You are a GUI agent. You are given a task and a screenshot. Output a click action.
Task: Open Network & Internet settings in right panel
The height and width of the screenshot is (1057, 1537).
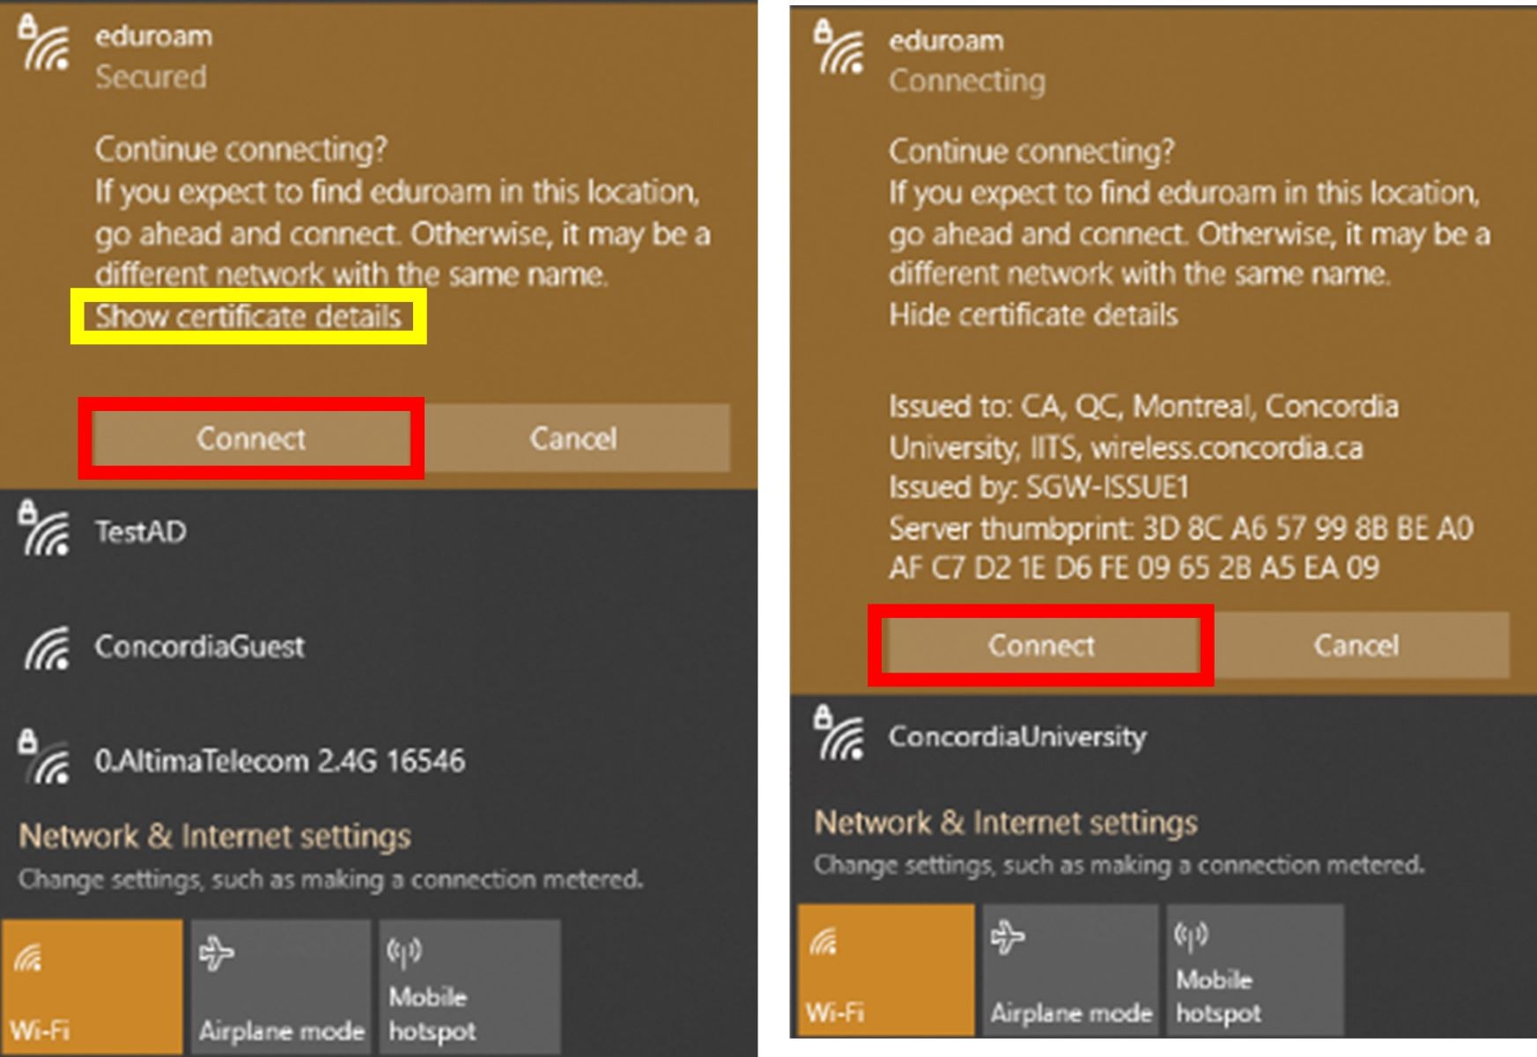1006,822
